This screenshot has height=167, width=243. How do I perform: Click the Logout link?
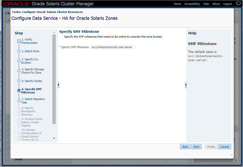pos(227,4)
